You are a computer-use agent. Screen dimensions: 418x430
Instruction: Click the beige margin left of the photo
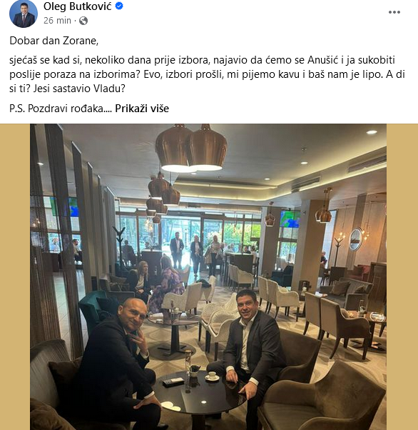click(15, 276)
